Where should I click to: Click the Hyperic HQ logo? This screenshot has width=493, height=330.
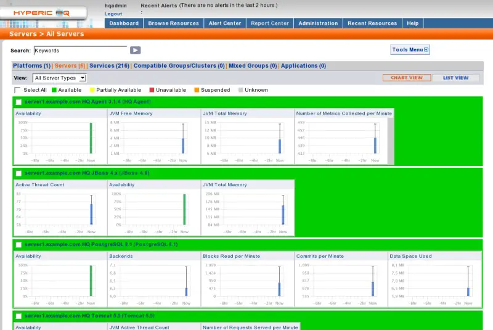tap(41, 13)
